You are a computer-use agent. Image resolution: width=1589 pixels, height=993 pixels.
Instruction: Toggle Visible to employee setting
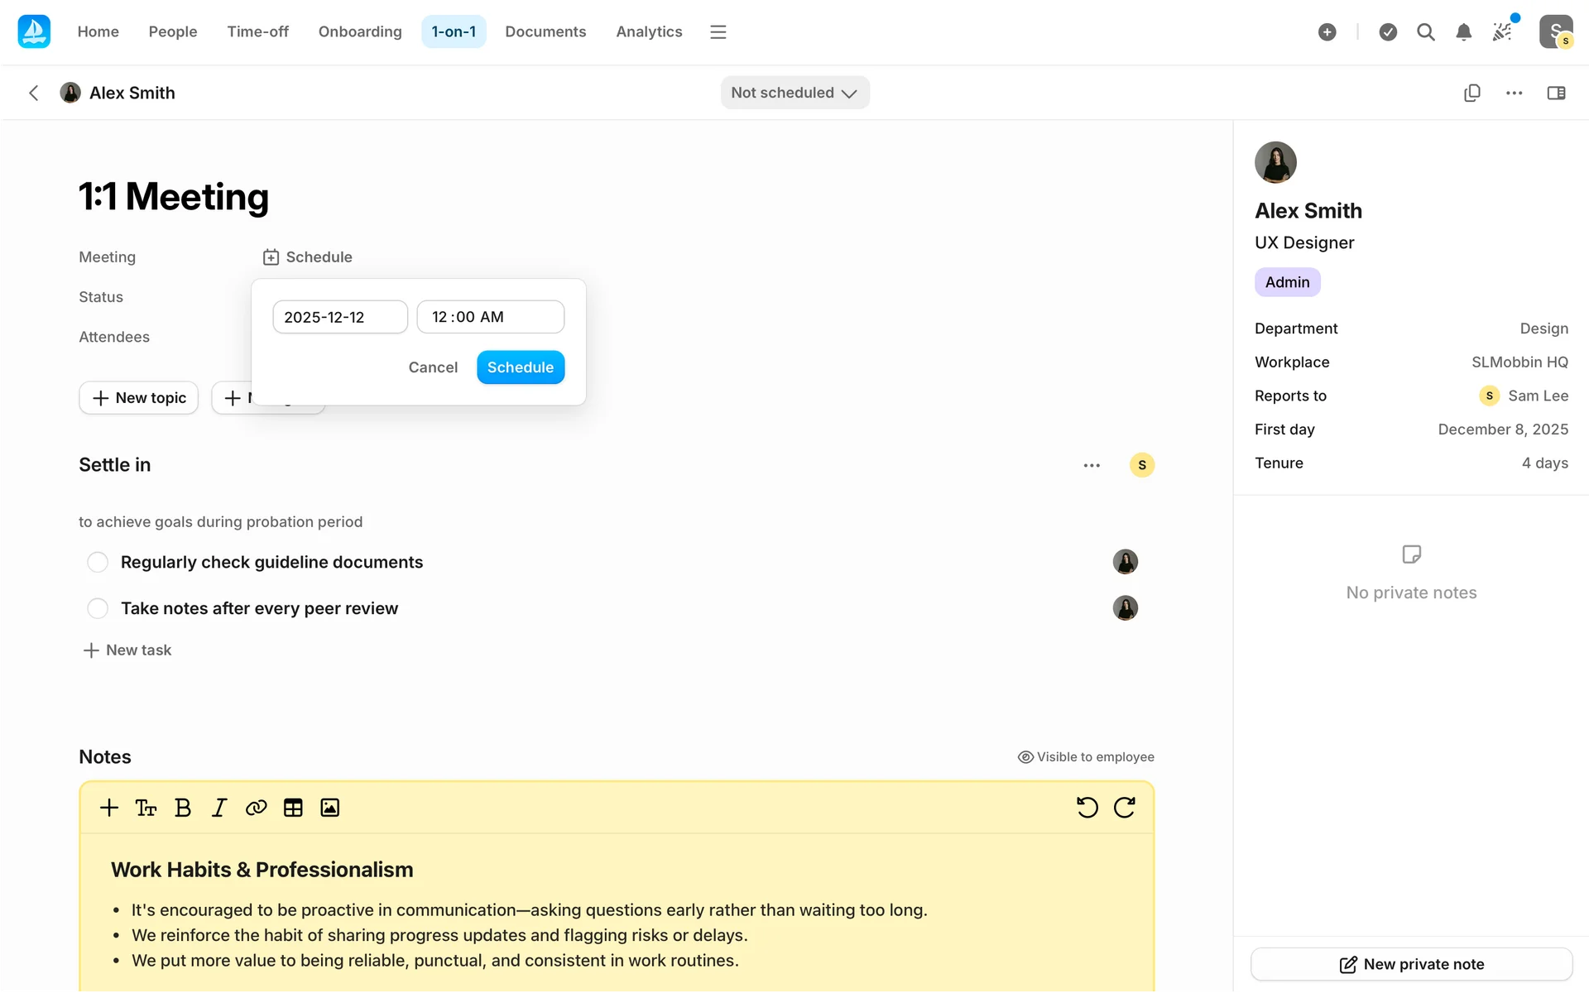pos(1086,756)
